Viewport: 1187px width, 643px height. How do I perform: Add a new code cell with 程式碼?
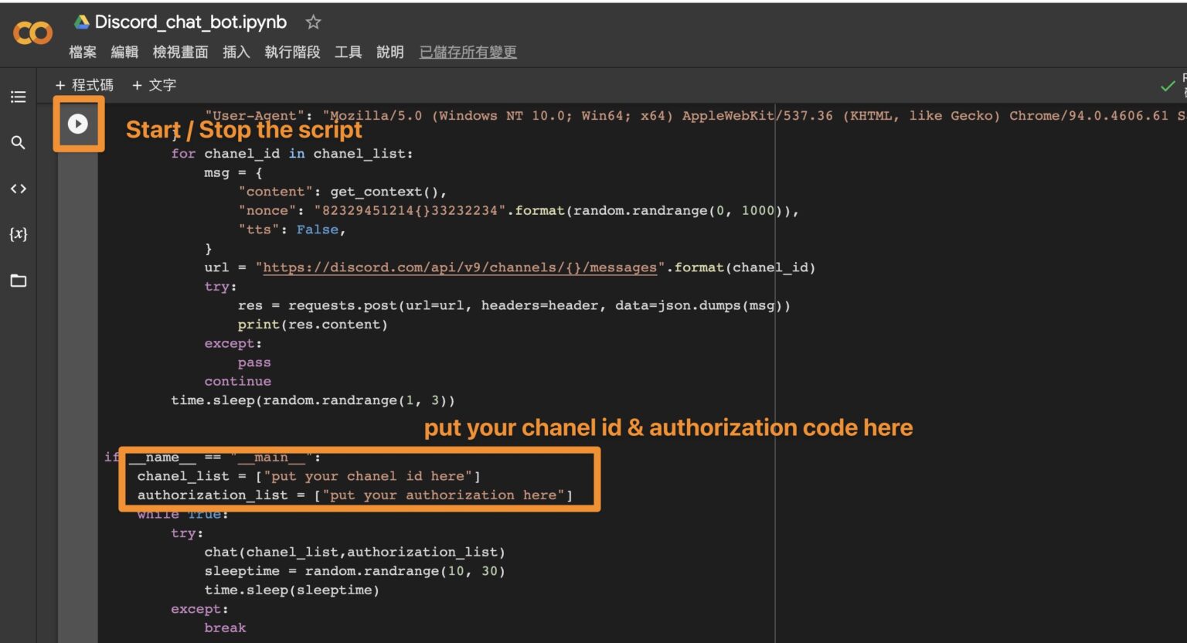coord(83,85)
